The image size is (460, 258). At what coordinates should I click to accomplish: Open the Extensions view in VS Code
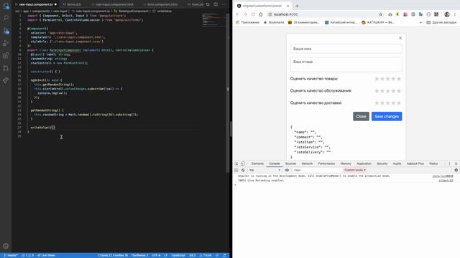tap(6, 56)
